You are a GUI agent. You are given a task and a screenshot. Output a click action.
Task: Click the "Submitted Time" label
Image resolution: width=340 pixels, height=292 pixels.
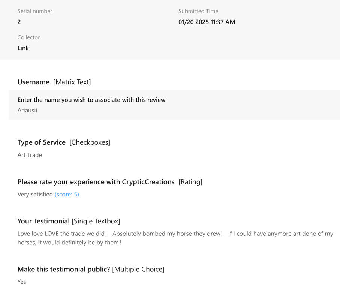[x=198, y=11]
